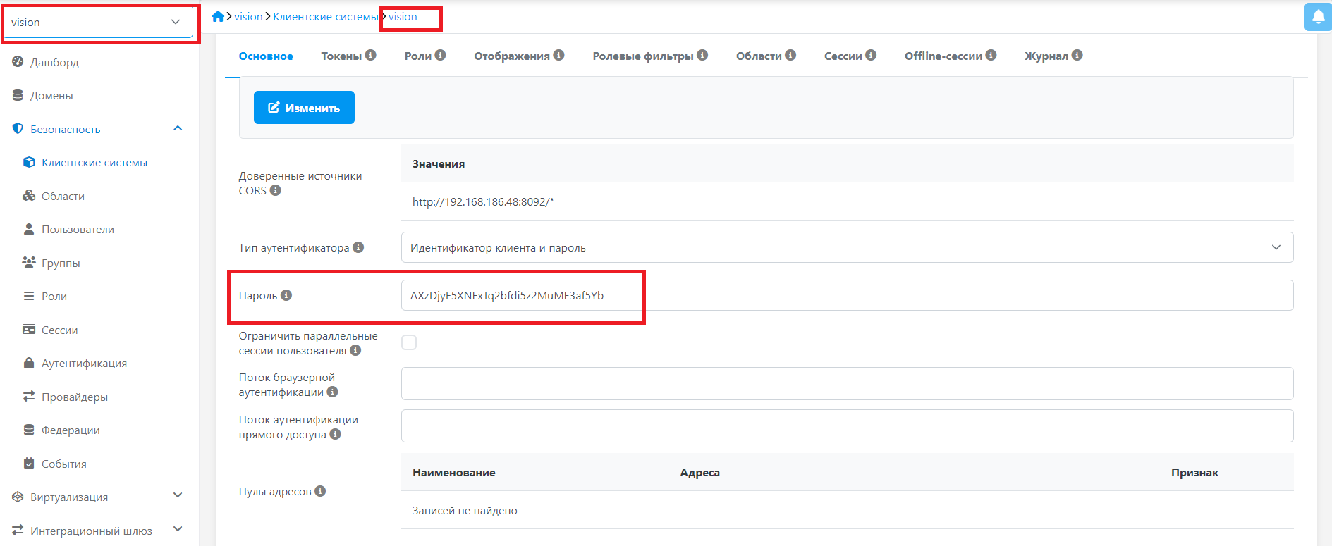Viewport: 1332px width, 546px height.
Task: Go to Клиентские системы breadcrumb link
Action: coord(325,17)
